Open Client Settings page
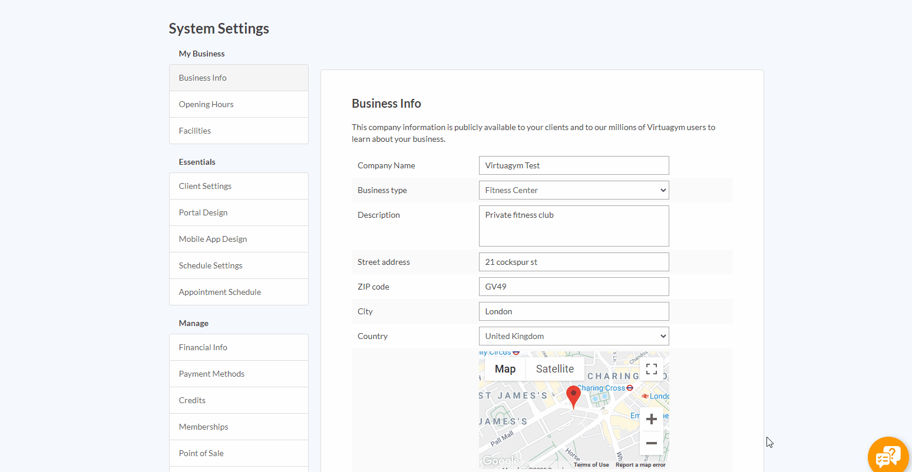912x472 pixels. [x=239, y=186]
